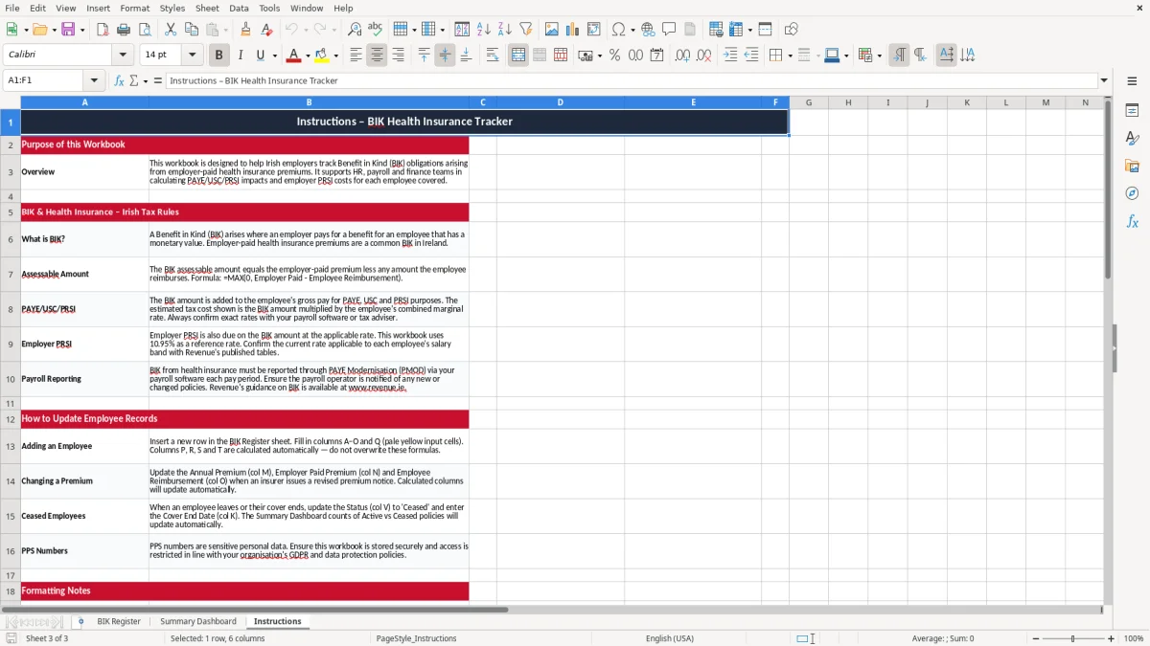Apply the red font color swatch
Viewport: 1150px width, 646px height.
[x=293, y=56]
